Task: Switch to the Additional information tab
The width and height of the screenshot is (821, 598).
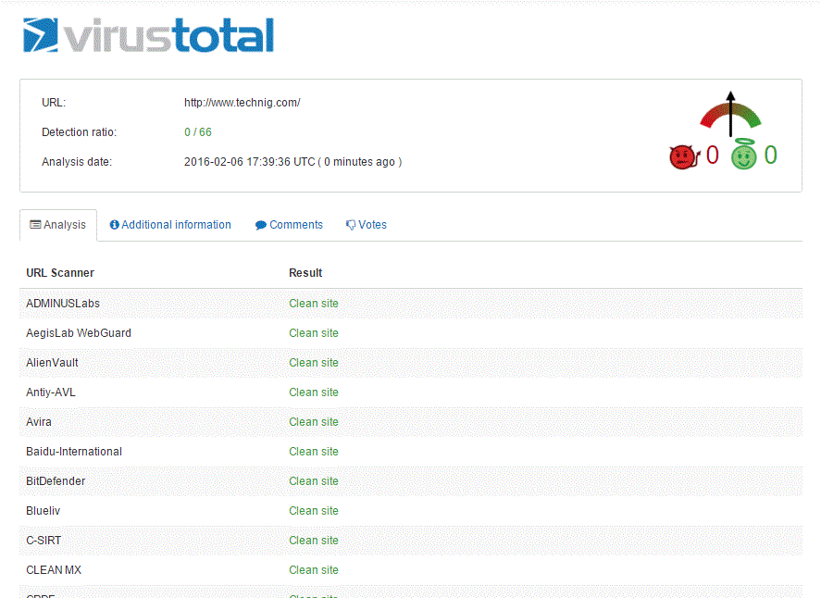Action: click(170, 225)
